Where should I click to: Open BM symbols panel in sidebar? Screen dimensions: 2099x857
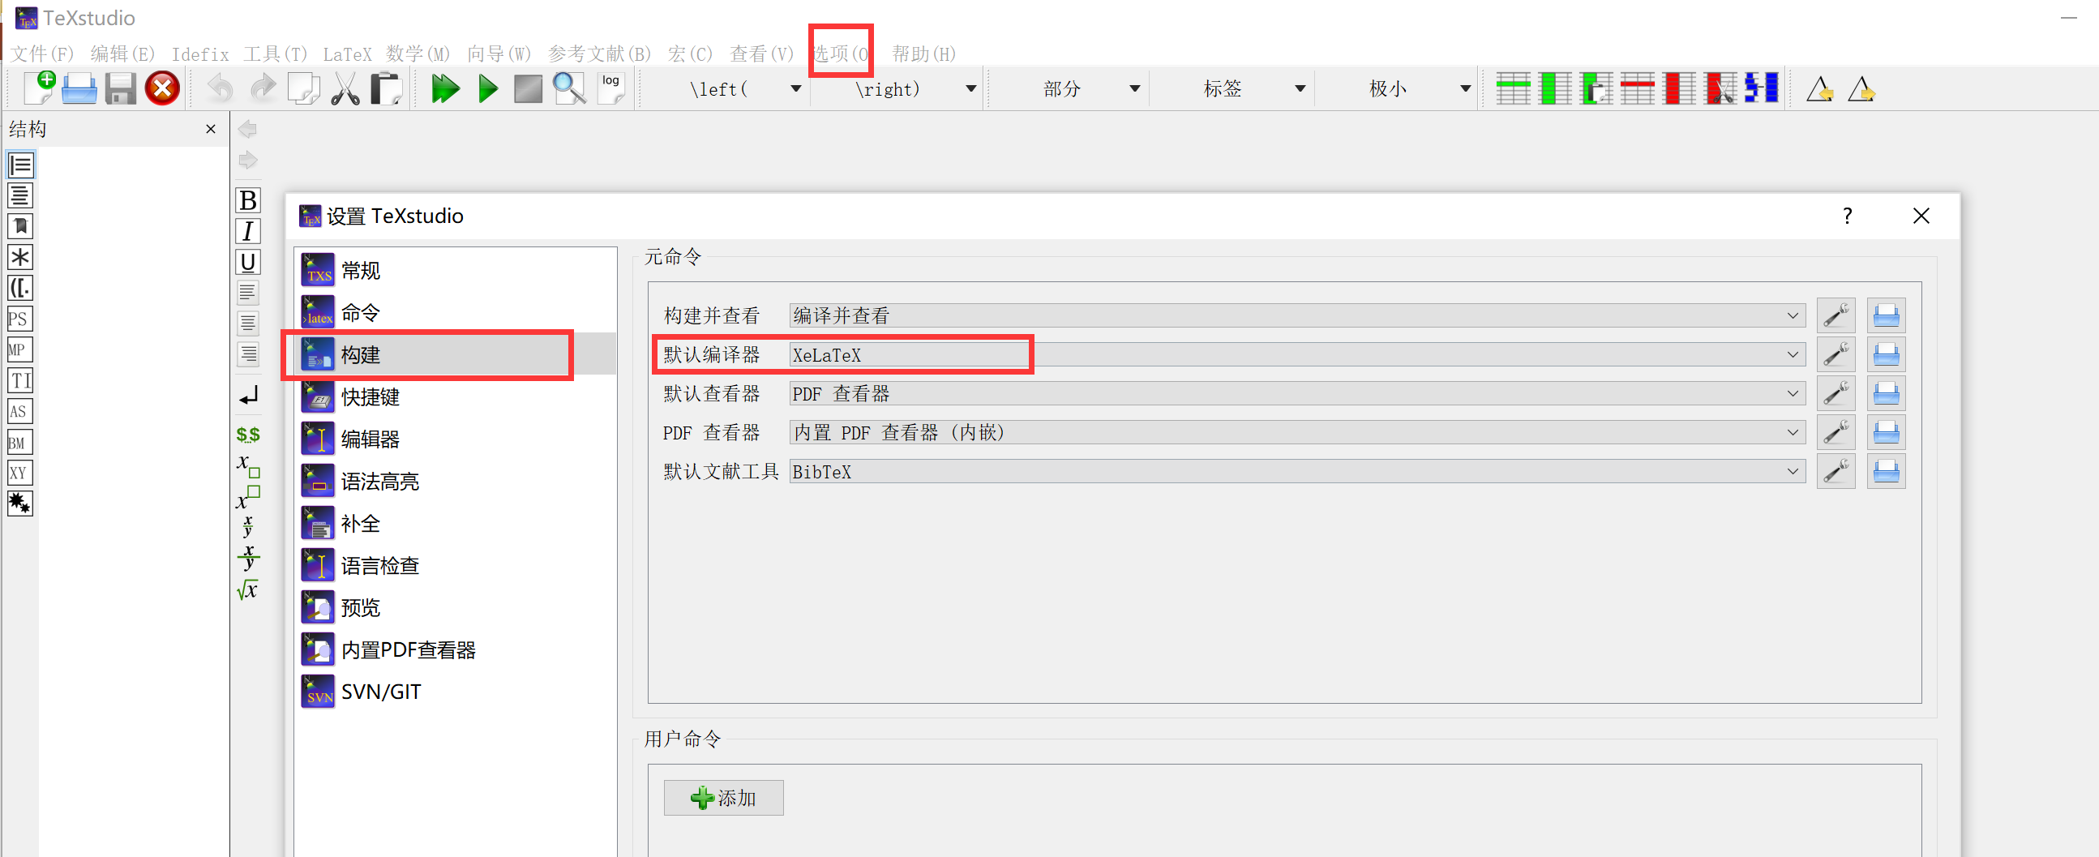coord(19,443)
